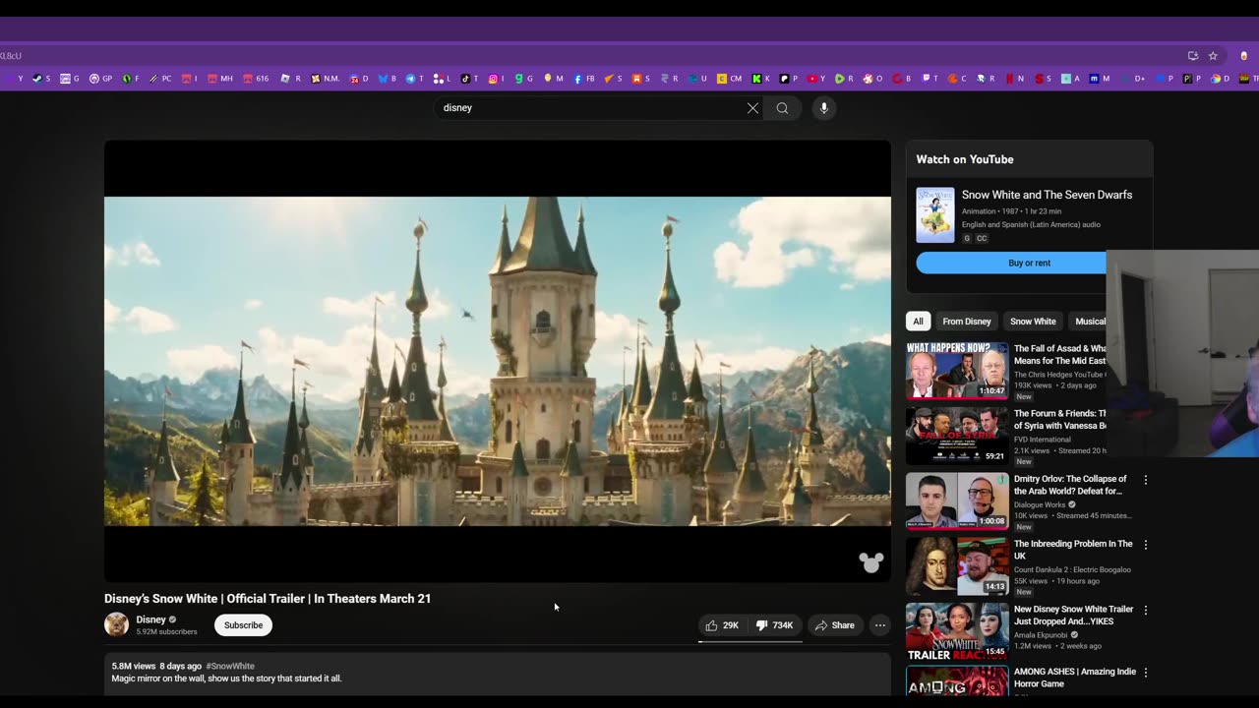Click the #SnowWhite hashtag link
The height and width of the screenshot is (708, 1259).
pyautogui.click(x=230, y=666)
